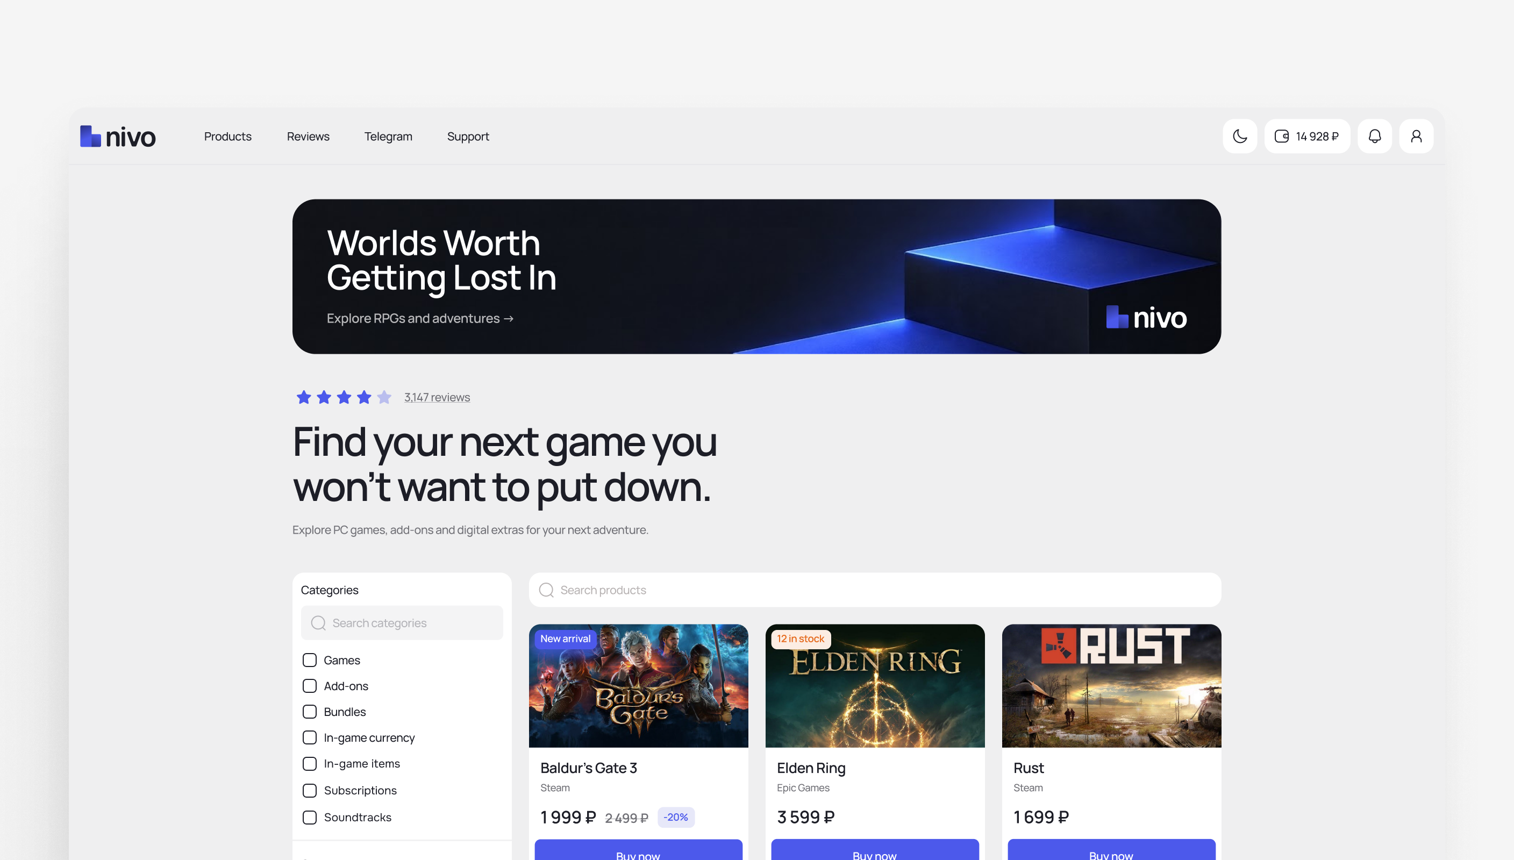Click the Categories panel heading
The width and height of the screenshot is (1514, 860).
tap(330, 590)
